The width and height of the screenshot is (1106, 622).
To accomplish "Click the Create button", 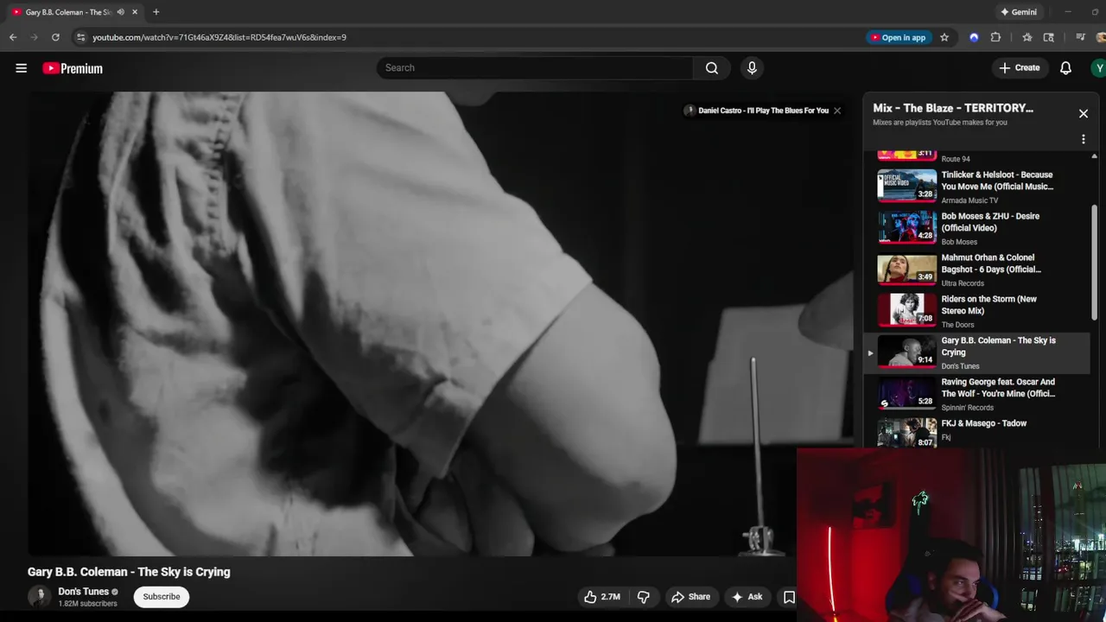I will click(1020, 68).
